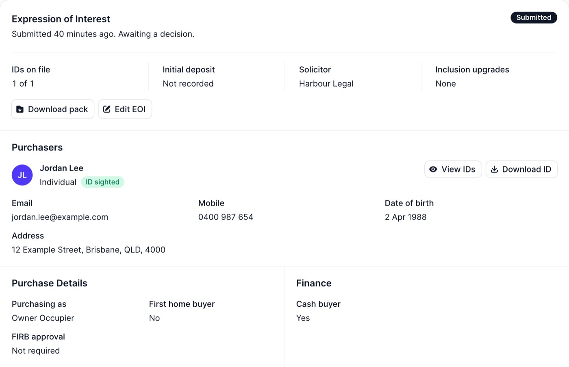Click the Harbour Legal solicitor value
The height and width of the screenshot is (367, 569).
[x=326, y=84]
